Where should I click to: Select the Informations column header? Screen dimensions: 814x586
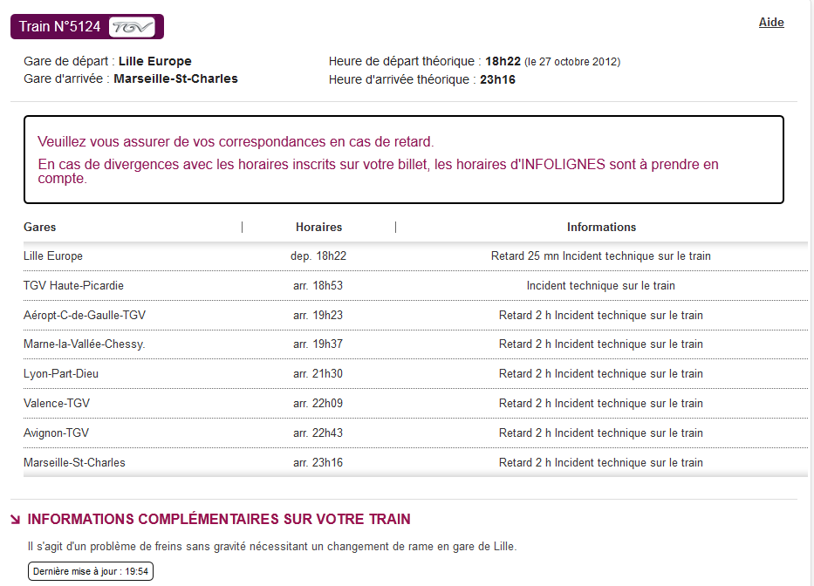click(601, 227)
